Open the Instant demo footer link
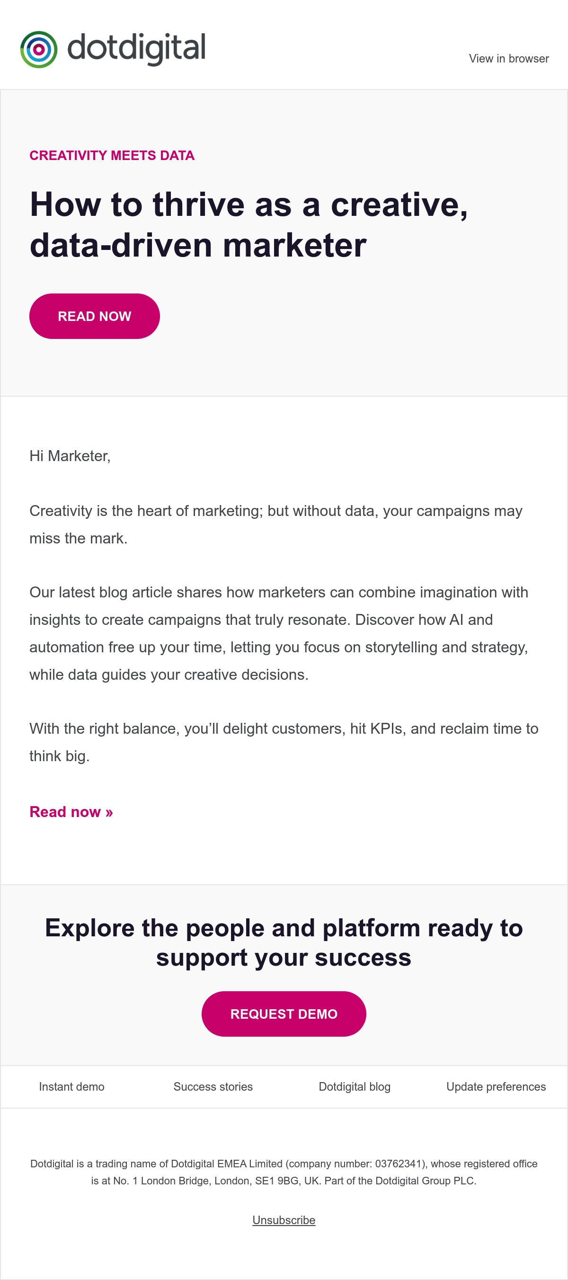568x1280 pixels. [71, 1087]
